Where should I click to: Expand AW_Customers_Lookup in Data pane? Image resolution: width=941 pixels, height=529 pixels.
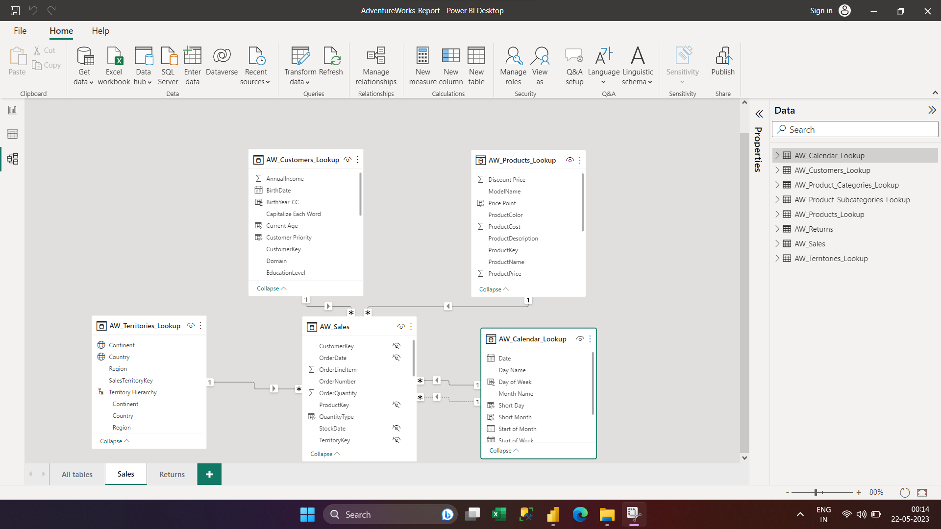click(x=777, y=170)
